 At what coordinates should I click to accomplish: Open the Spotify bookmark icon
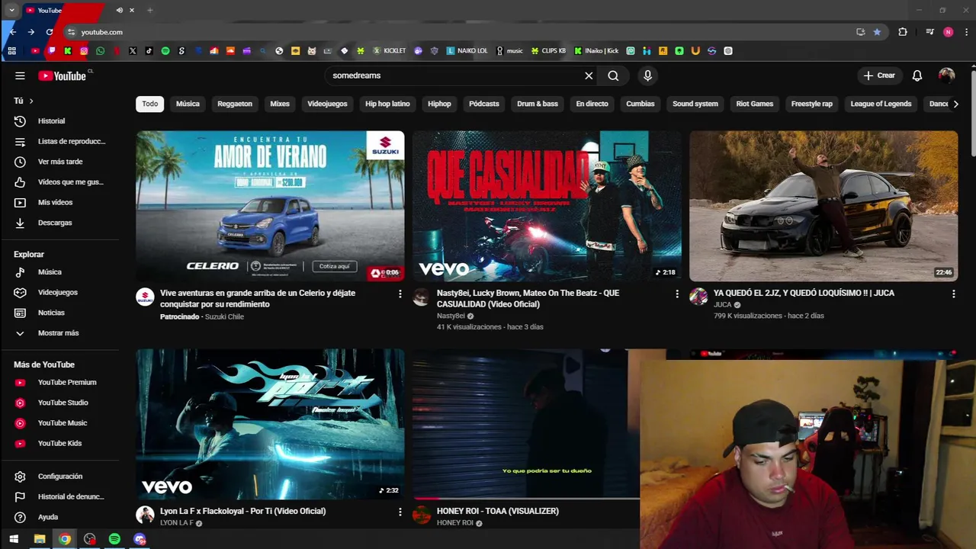165,51
